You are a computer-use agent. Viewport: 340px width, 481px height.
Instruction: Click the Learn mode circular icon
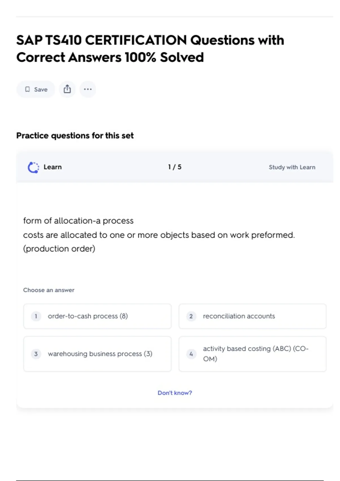[x=33, y=167]
